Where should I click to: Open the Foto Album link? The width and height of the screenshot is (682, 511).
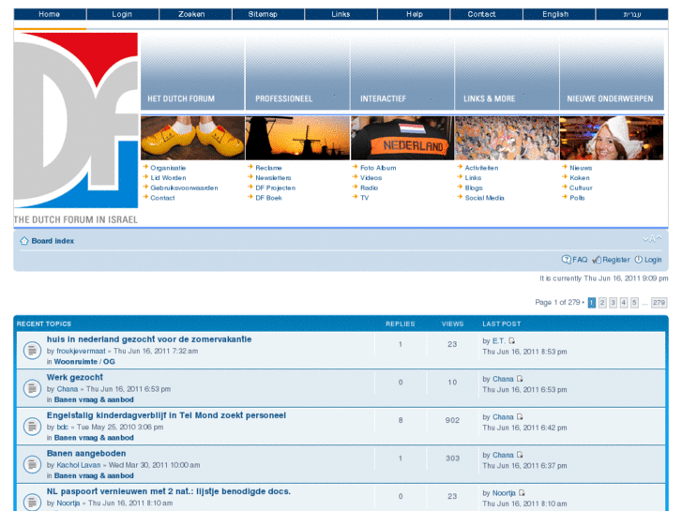(378, 168)
